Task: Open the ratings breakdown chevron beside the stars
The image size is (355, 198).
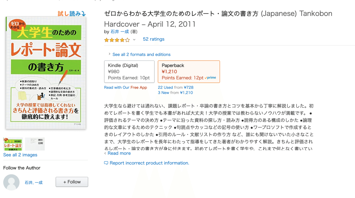Action: pos(134,40)
